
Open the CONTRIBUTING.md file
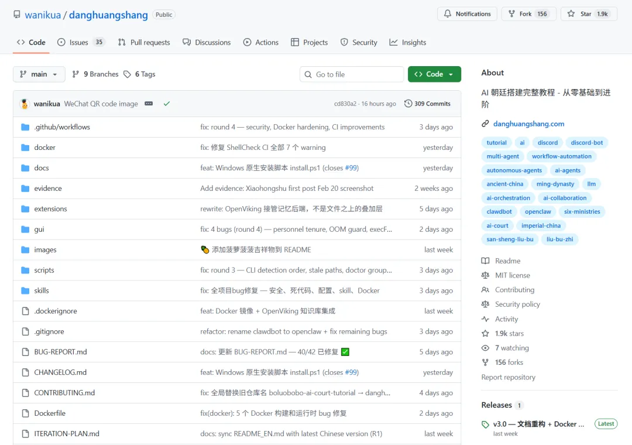[64, 393]
